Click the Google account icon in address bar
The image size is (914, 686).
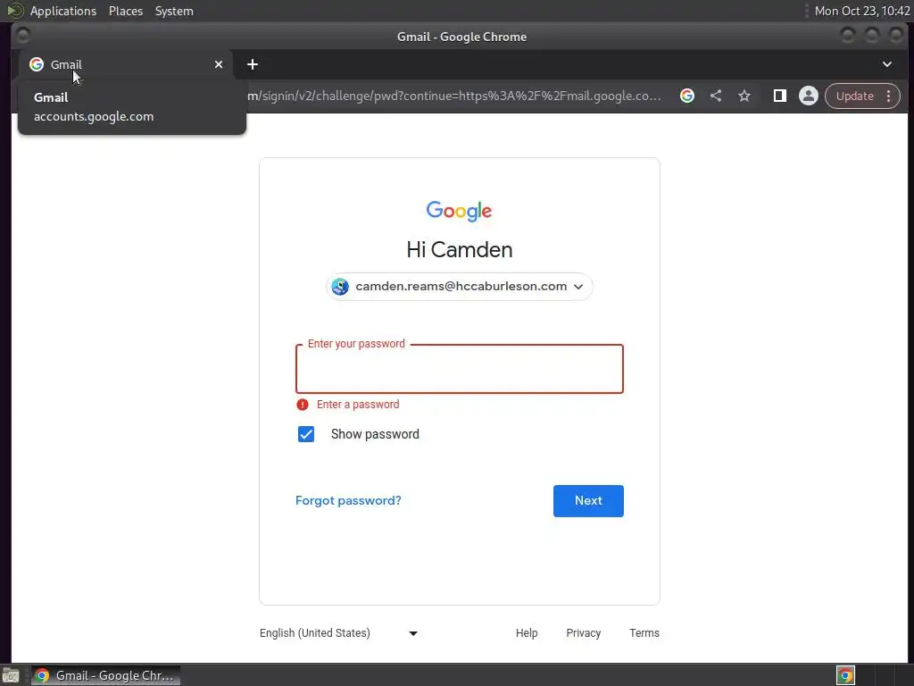(x=687, y=96)
